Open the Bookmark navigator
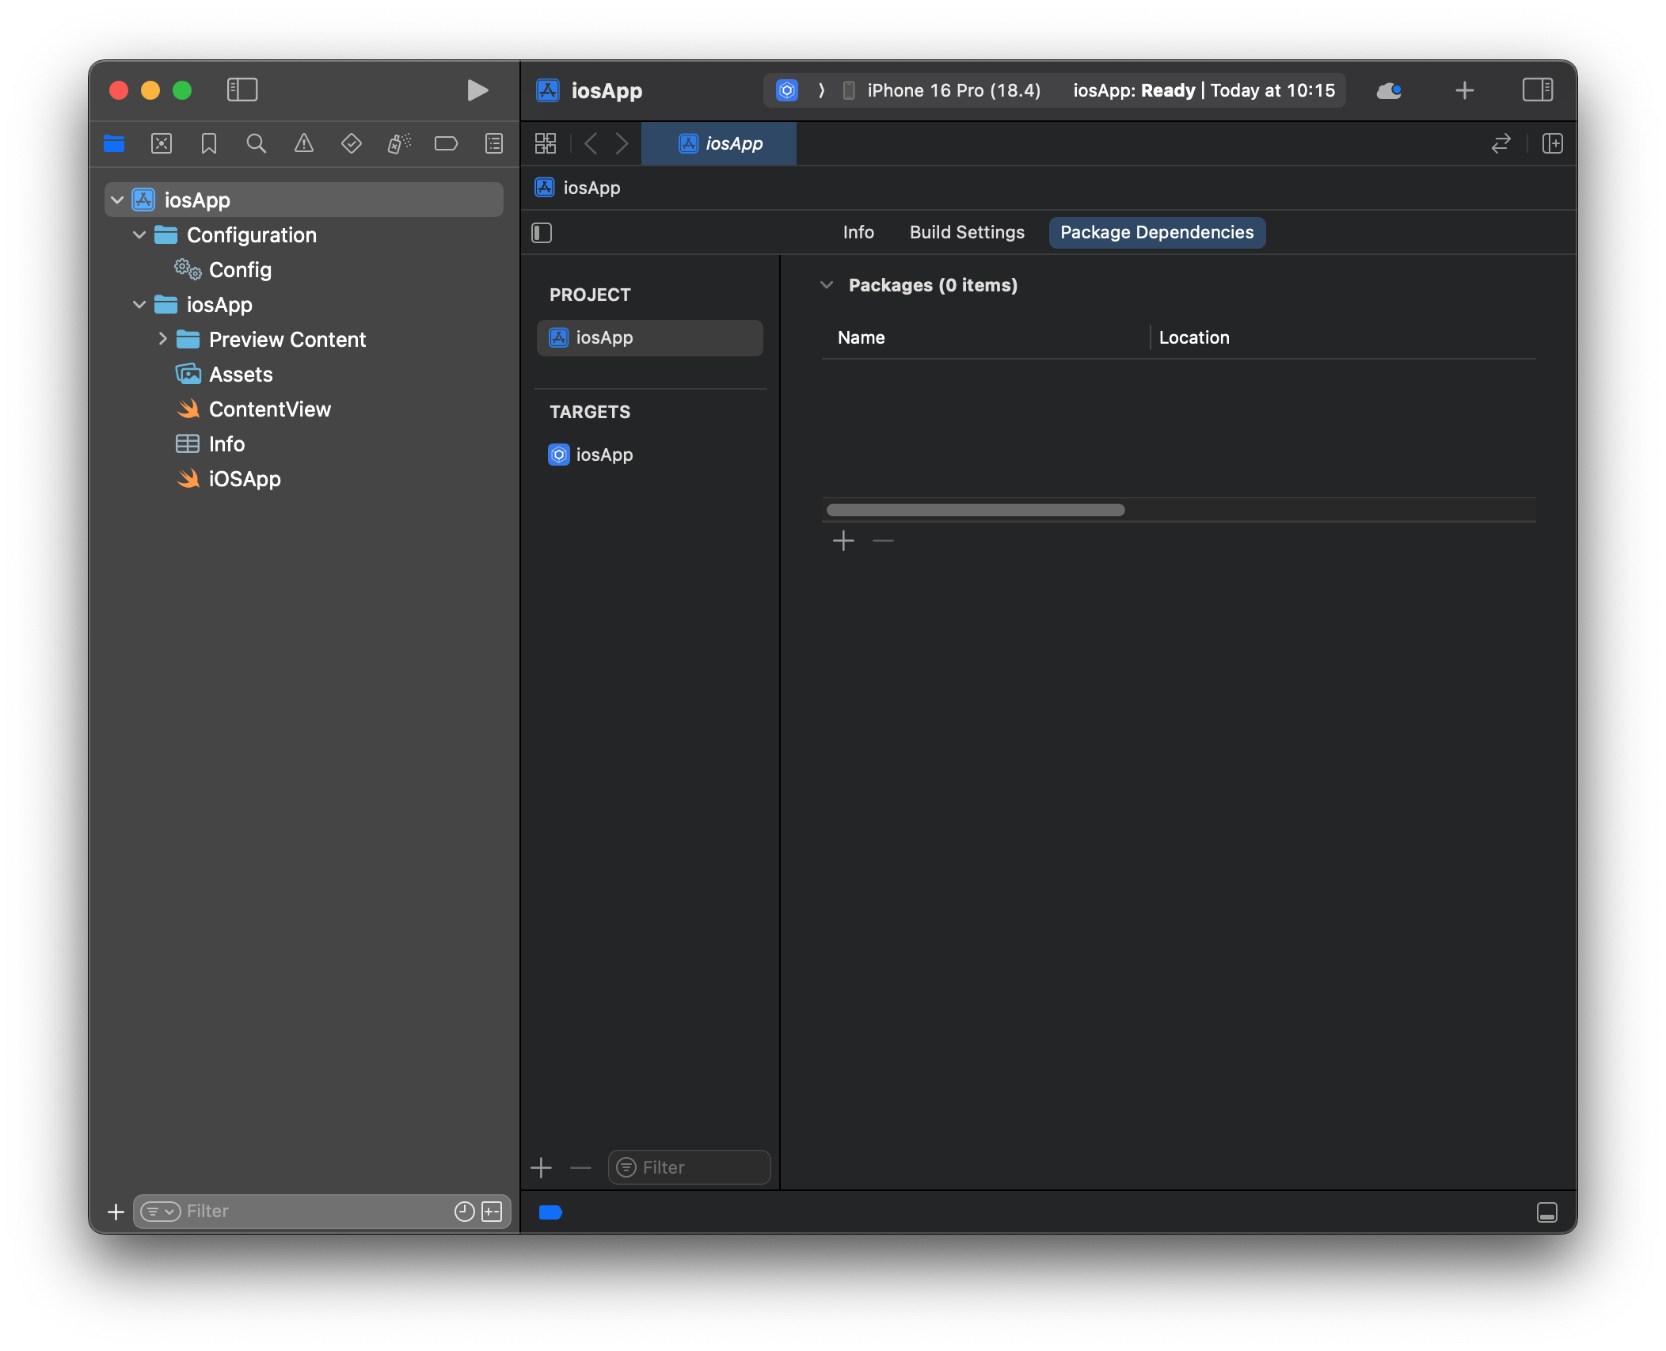The image size is (1666, 1351). (x=209, y=143)
